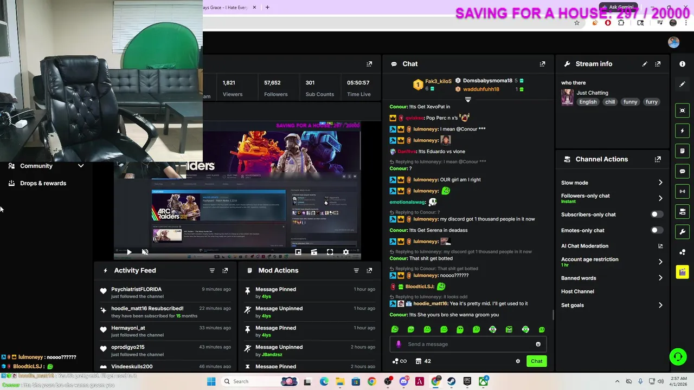Open a new browser tab
The image size is (694, 390).
267,8
